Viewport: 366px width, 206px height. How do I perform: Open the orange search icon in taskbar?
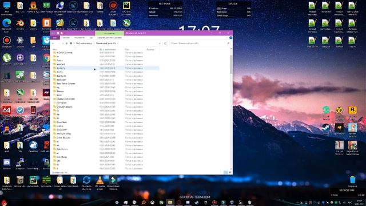(144, 202)
